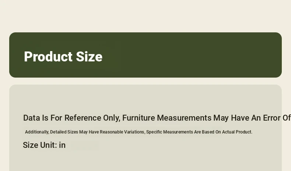Click the 'Reasonable Variations' phrase
The width and height of the screenshot is (291, 171).
pyautogui.click(x=122, y=132)
